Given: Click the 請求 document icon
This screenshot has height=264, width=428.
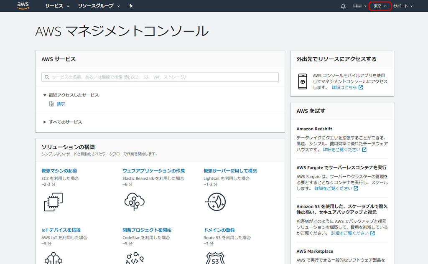Looking at the screenshot, I should [x=51, y=104].
